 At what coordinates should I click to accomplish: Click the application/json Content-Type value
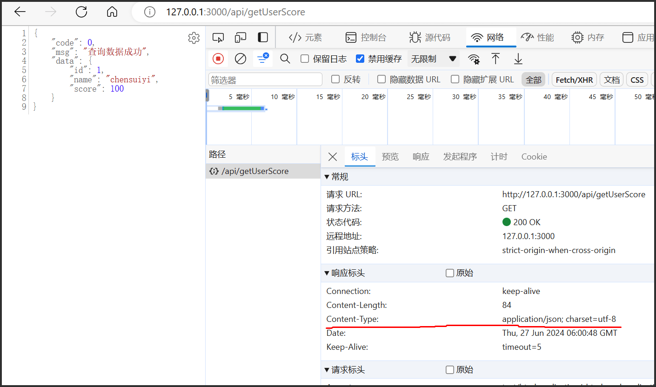click(x=559, y=319)
